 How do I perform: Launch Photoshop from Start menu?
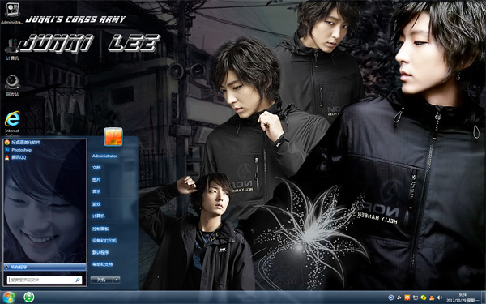pos(19,150)
